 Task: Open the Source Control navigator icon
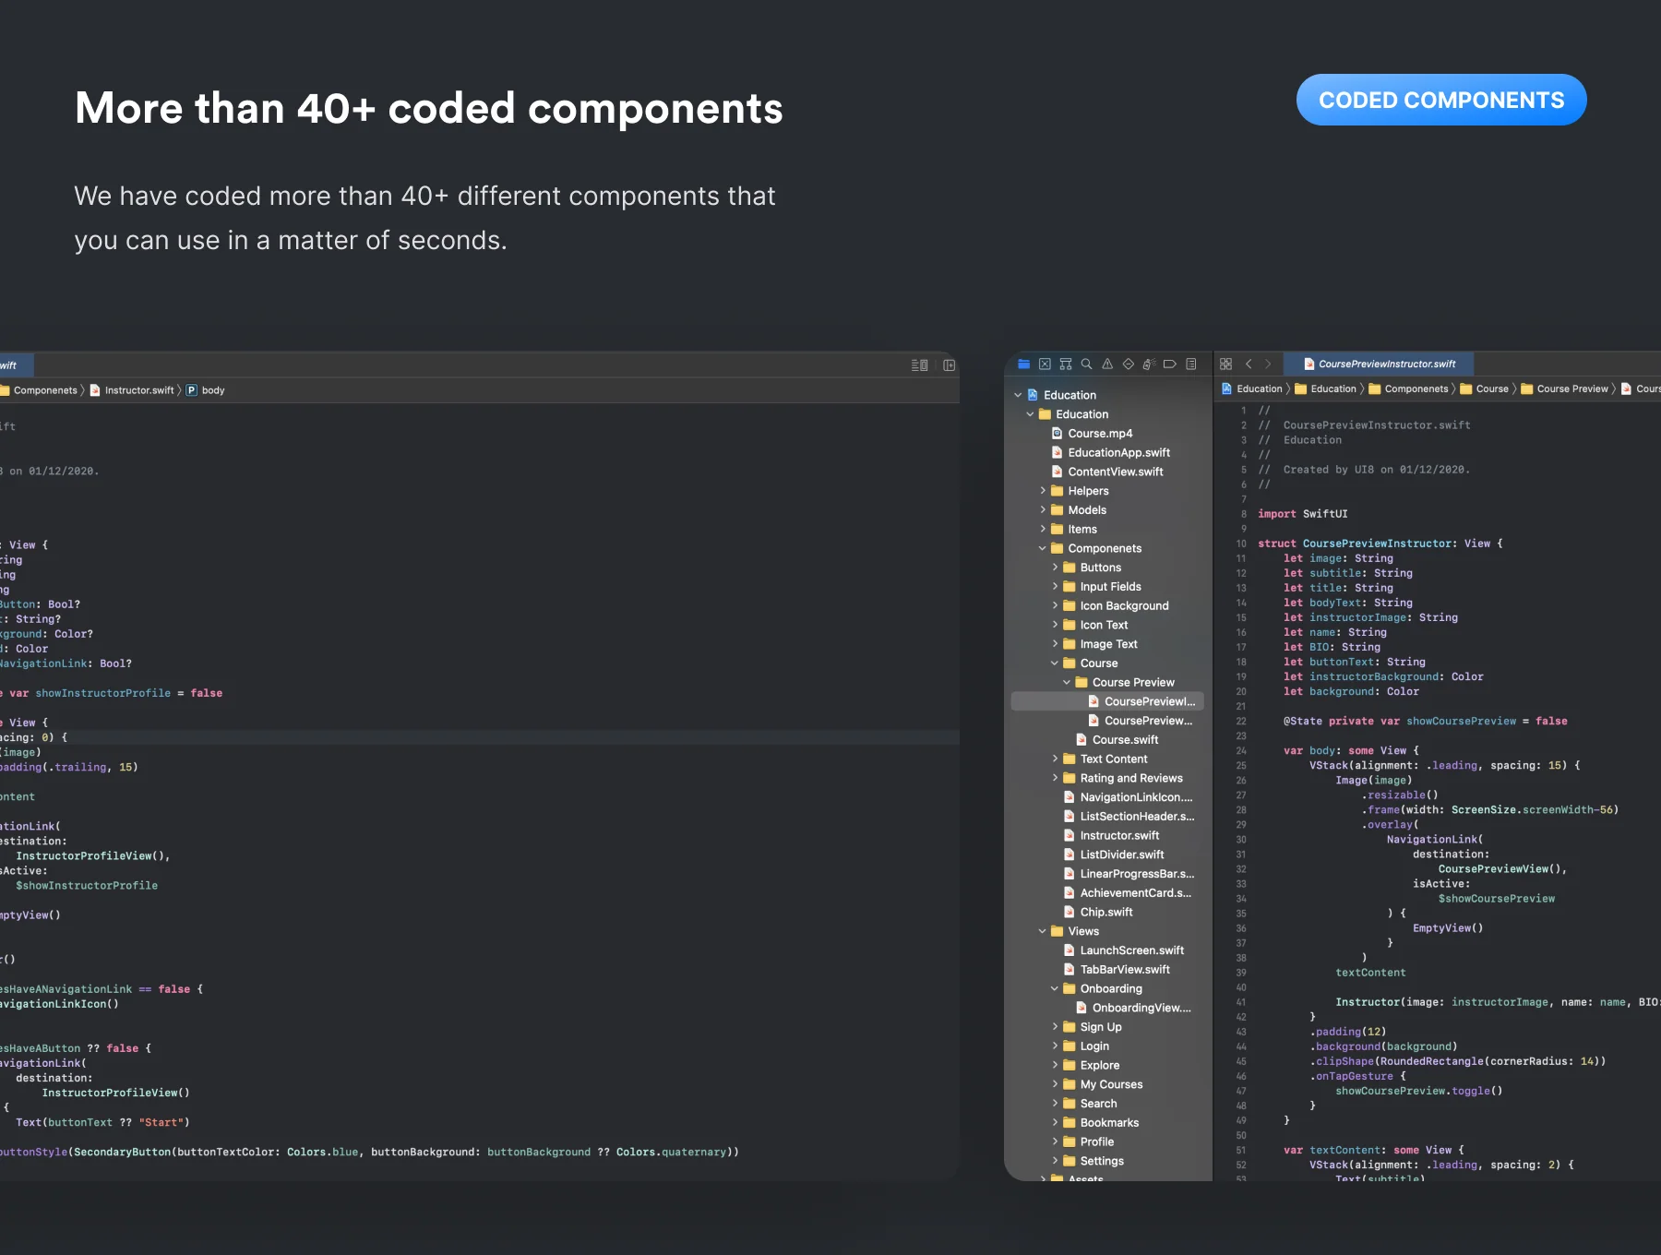[1045, 365]
